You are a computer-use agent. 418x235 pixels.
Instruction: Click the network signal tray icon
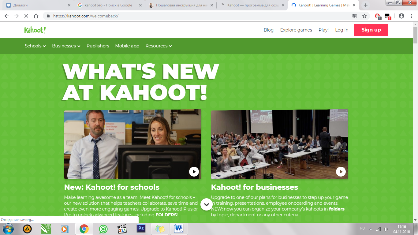[378, 229]
